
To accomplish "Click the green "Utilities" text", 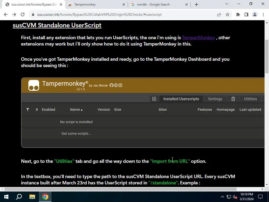I will click(64, 161).
